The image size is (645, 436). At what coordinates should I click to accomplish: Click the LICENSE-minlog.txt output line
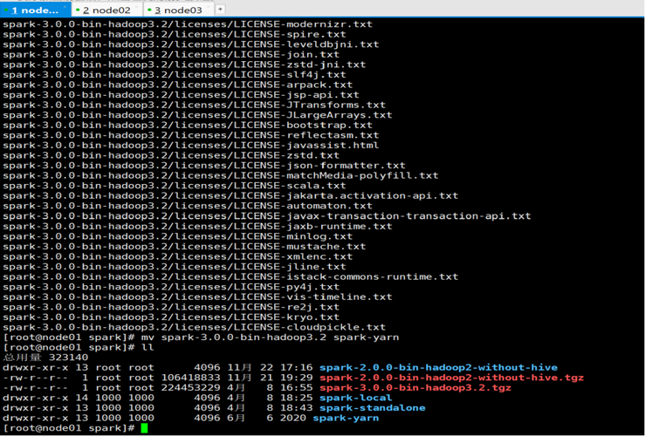[178, 236]
